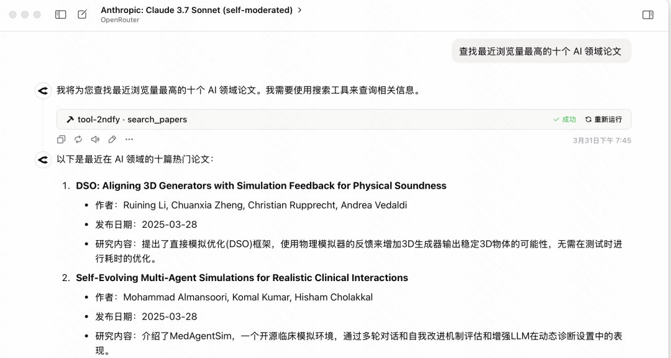Click the second assistant avatar icon

point(43,160)
